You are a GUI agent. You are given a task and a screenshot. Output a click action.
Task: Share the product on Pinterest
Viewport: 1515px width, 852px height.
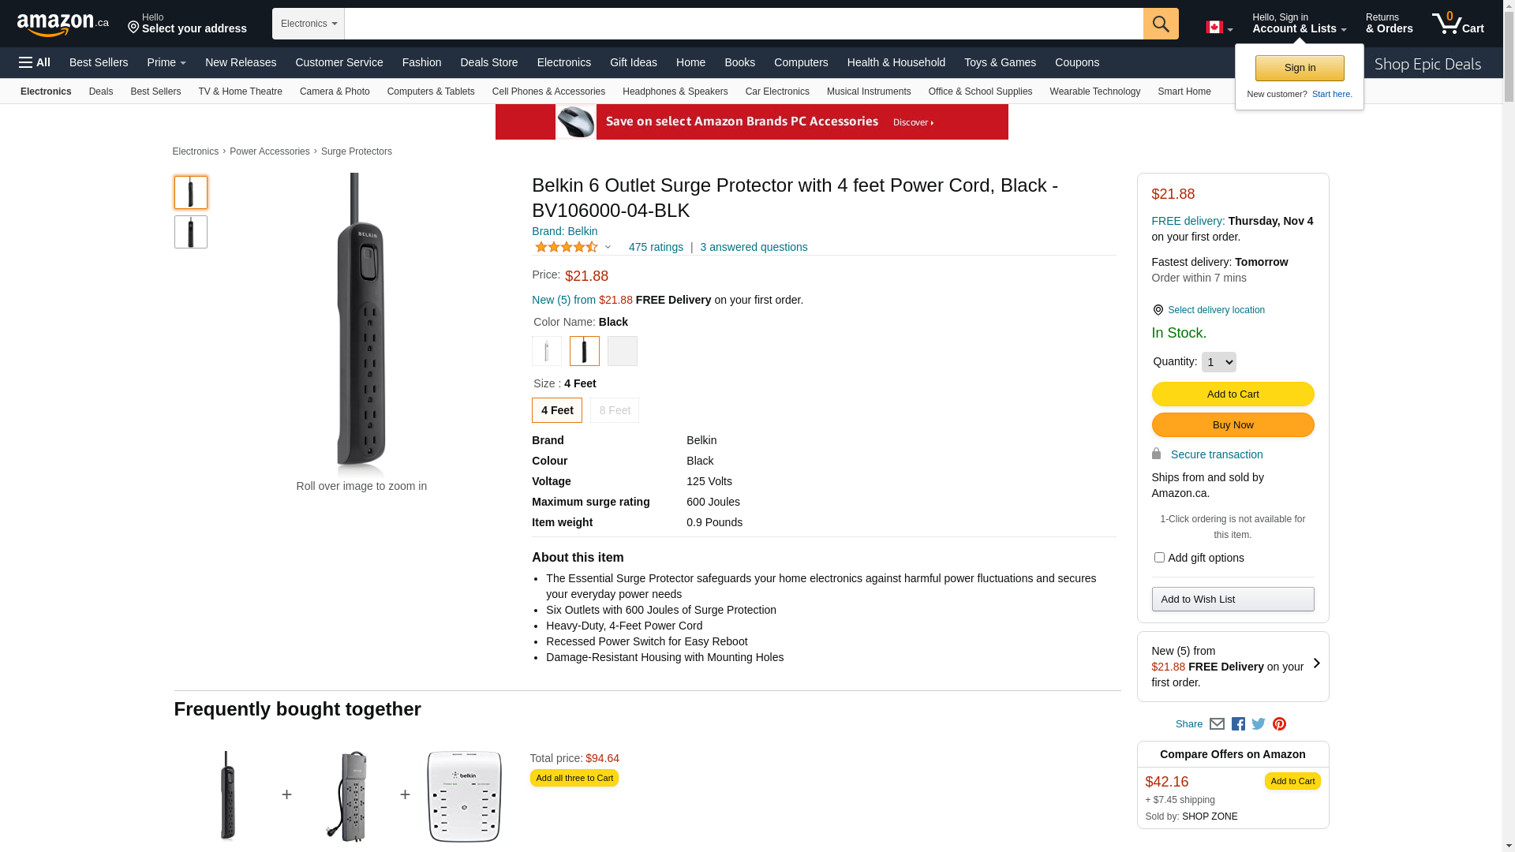click(1279, 723)
